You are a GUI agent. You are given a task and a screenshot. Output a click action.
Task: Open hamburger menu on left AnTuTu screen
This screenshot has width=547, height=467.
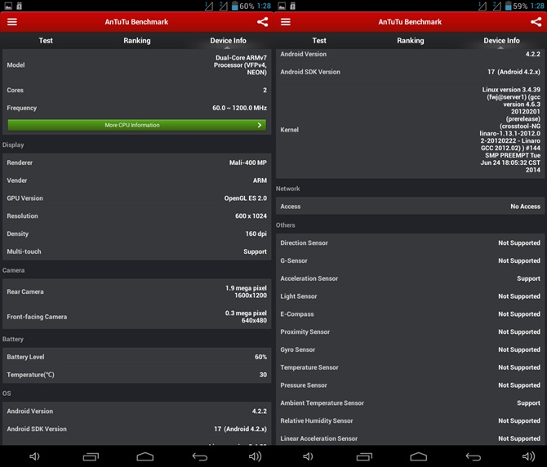pyautogui.click(x=12, y=22)
